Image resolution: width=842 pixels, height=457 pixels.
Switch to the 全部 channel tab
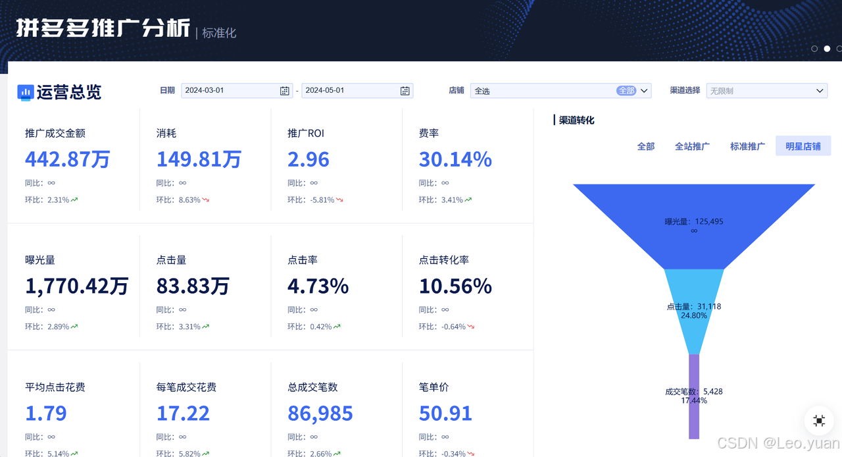coord(646,146)
